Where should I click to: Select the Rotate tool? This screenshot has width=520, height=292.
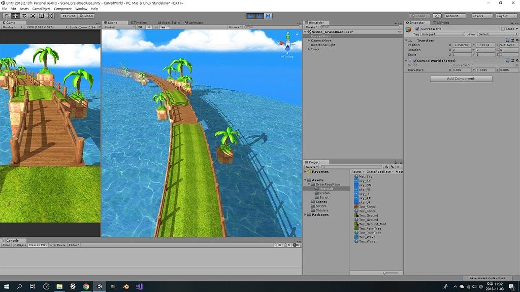24,16
